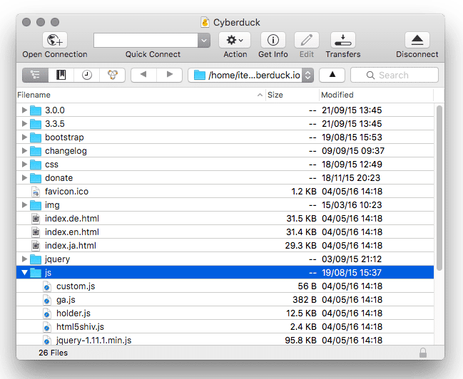
Task: Click the 3.0.0 folder icon
Action: [x=36, y=110]
